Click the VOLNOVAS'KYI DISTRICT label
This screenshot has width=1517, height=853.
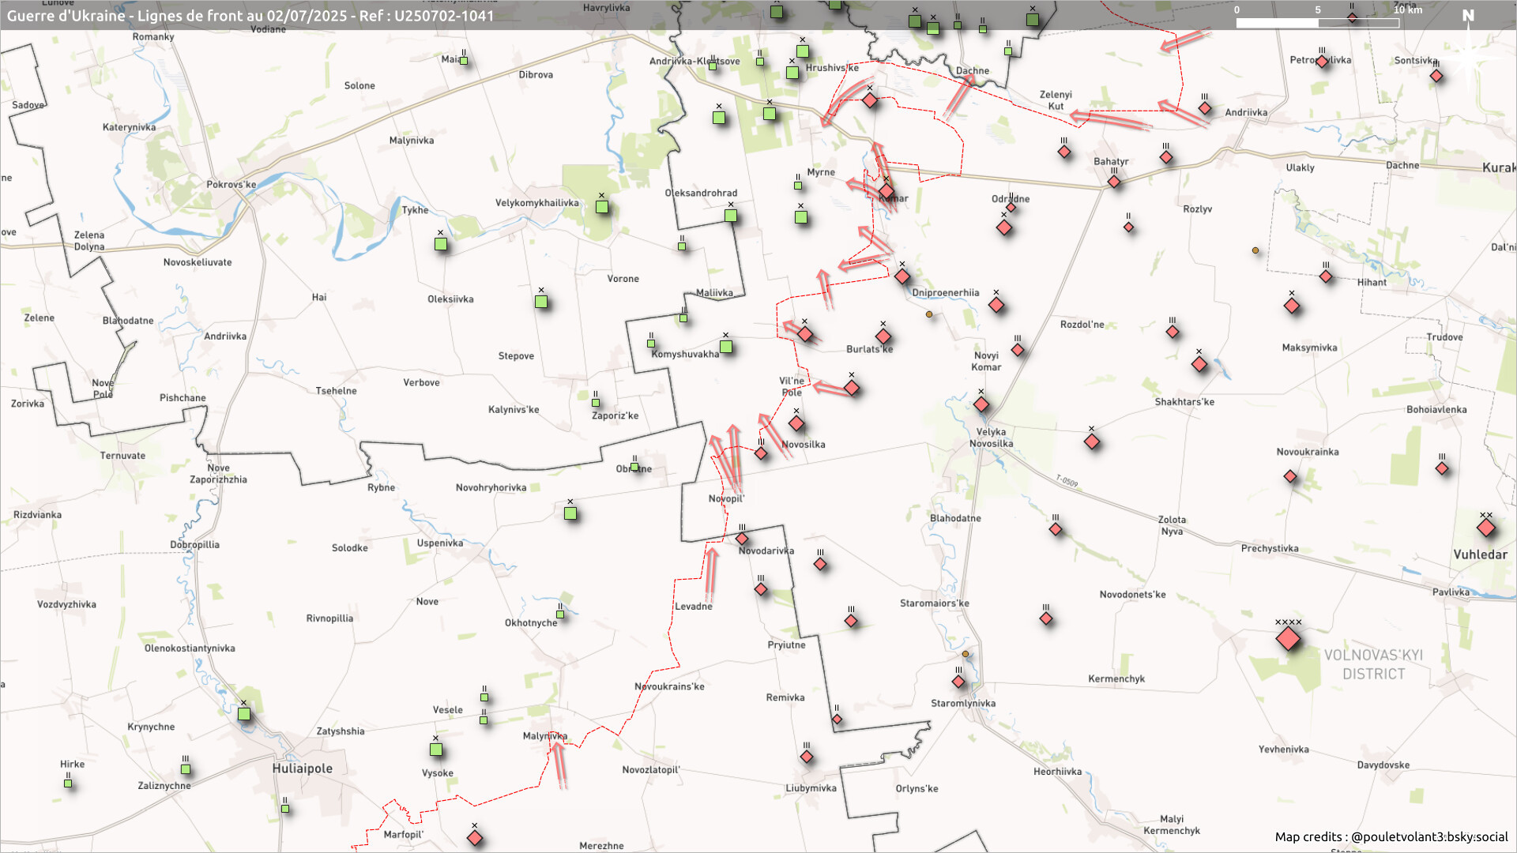1373,664
